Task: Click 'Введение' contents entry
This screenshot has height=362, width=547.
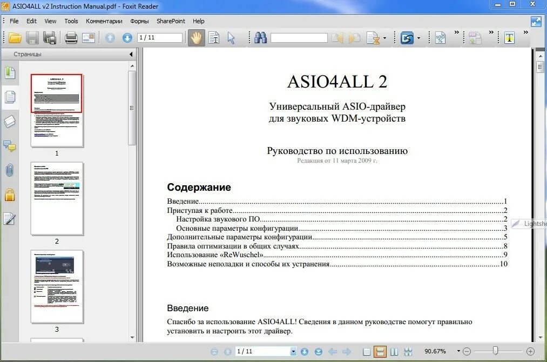Action: pos(336,202)
